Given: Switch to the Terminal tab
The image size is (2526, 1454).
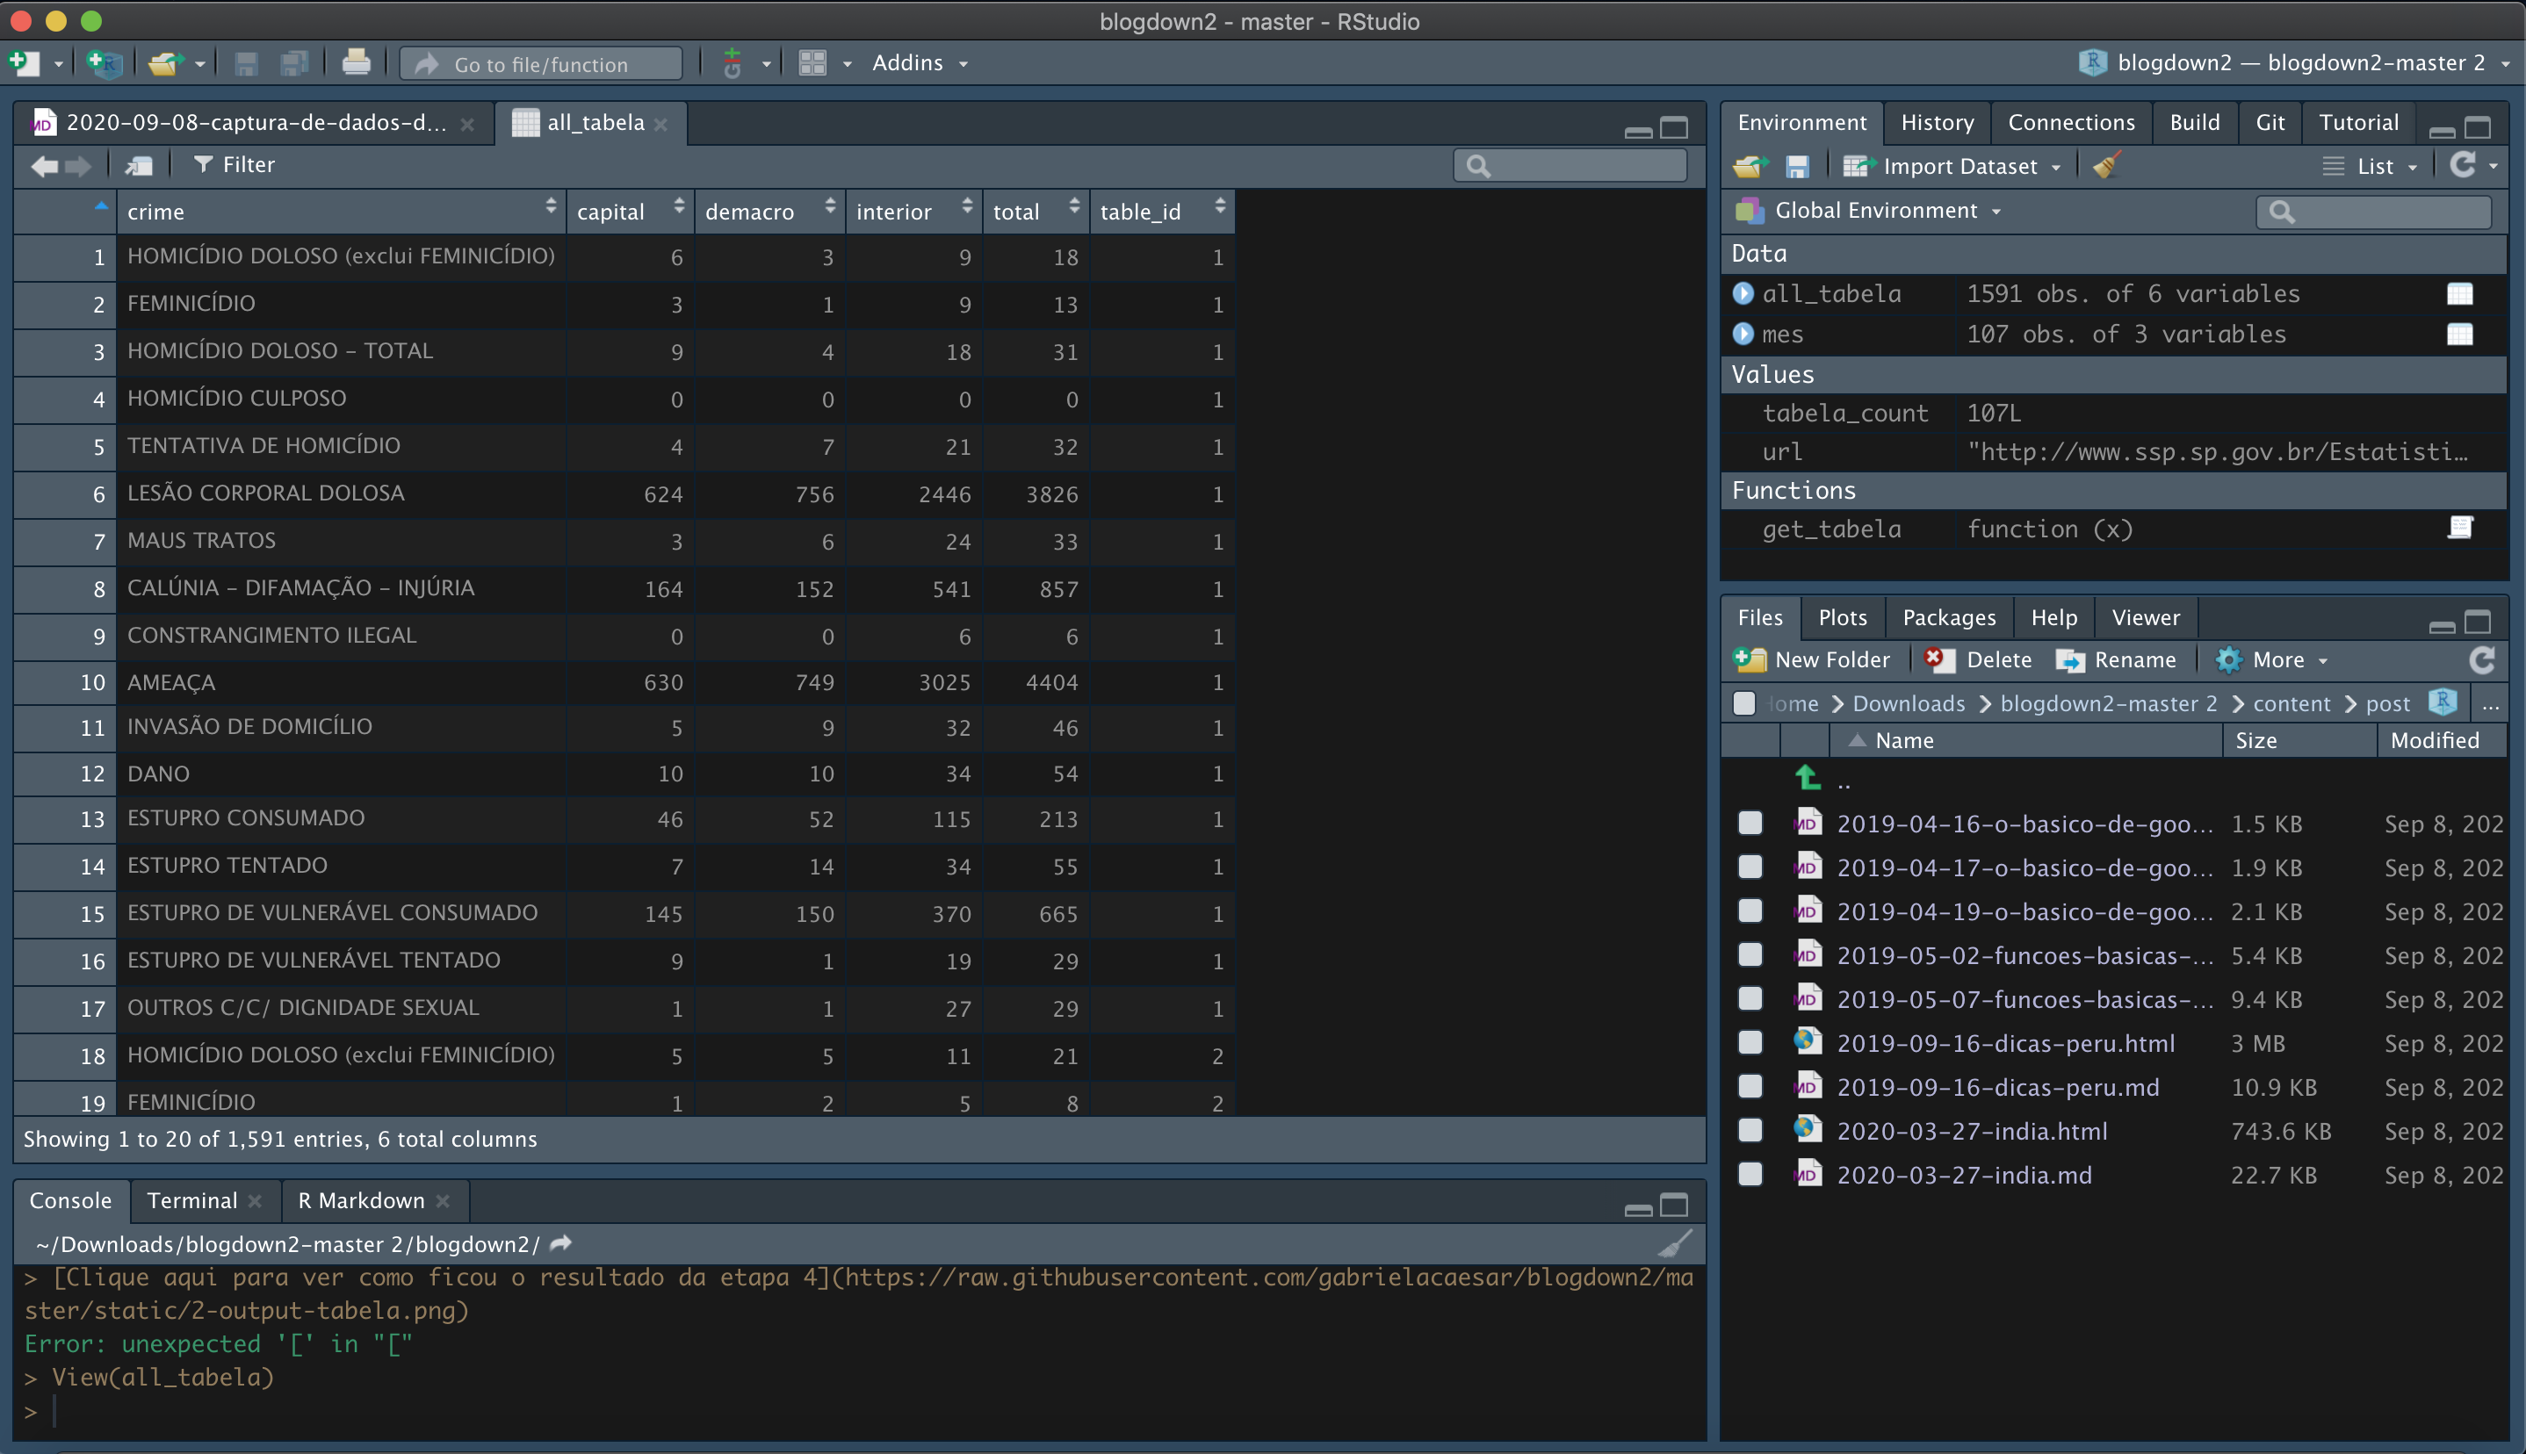Looking at the screenshot, I should tap(191, 1200).
